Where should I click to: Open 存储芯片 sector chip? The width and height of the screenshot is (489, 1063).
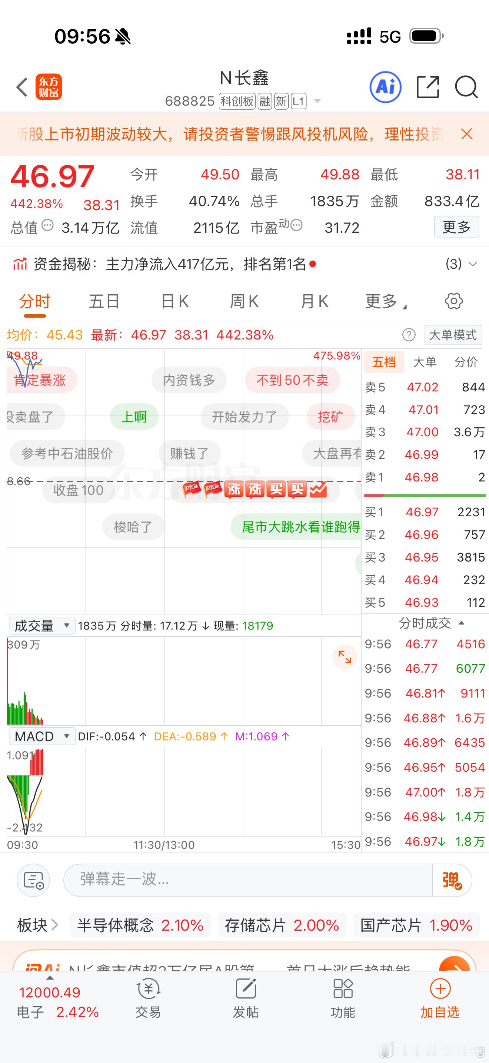click(282, 925)
